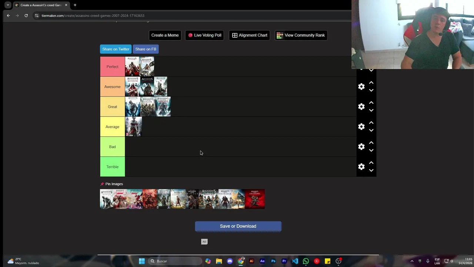Move the Awesome row down with chevron
The height and width of the screenshot is (267, 474).
click(x=371, y=90)
